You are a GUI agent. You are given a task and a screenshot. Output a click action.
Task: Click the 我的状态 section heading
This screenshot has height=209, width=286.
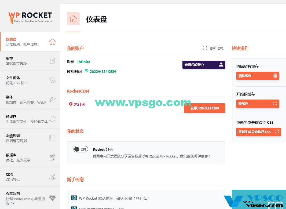[75, 131]
